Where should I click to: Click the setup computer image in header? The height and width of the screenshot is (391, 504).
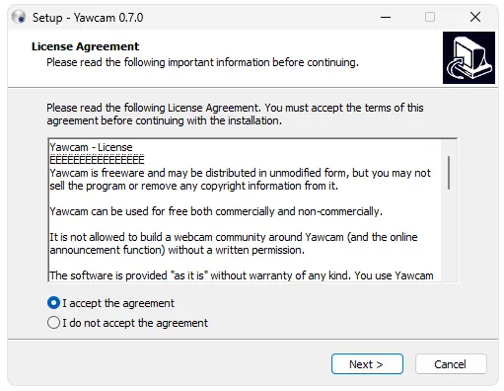468,57
